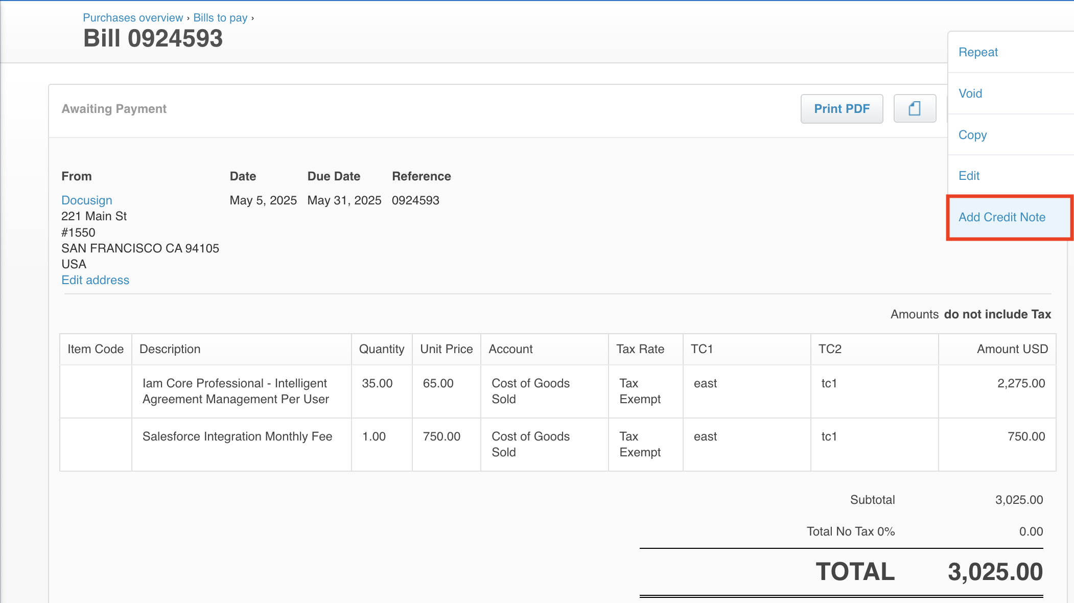Go to Bills to pay breadcrumb

click(x=220, y=17)
